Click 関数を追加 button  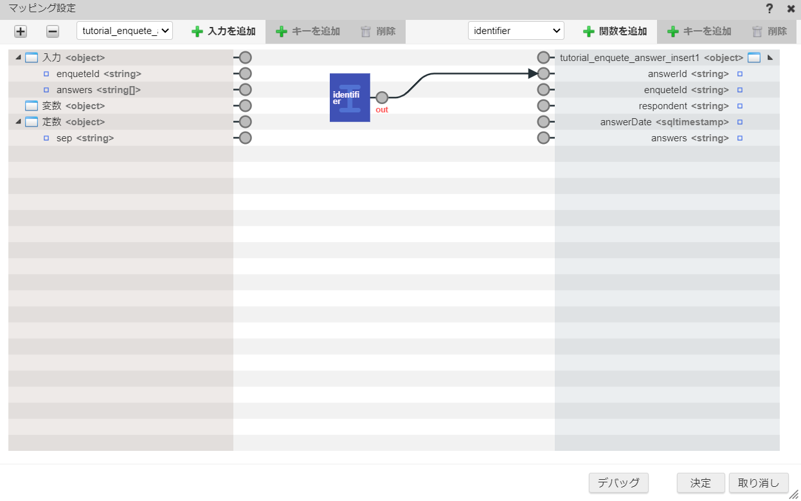click(x=615, y=31)
